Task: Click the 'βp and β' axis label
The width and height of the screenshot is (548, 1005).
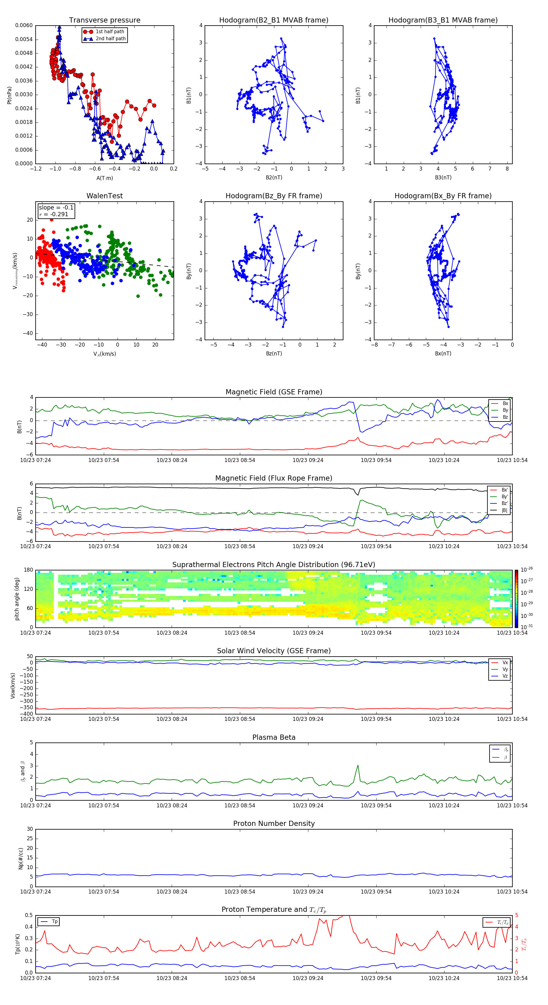Action: coord(23,771)
